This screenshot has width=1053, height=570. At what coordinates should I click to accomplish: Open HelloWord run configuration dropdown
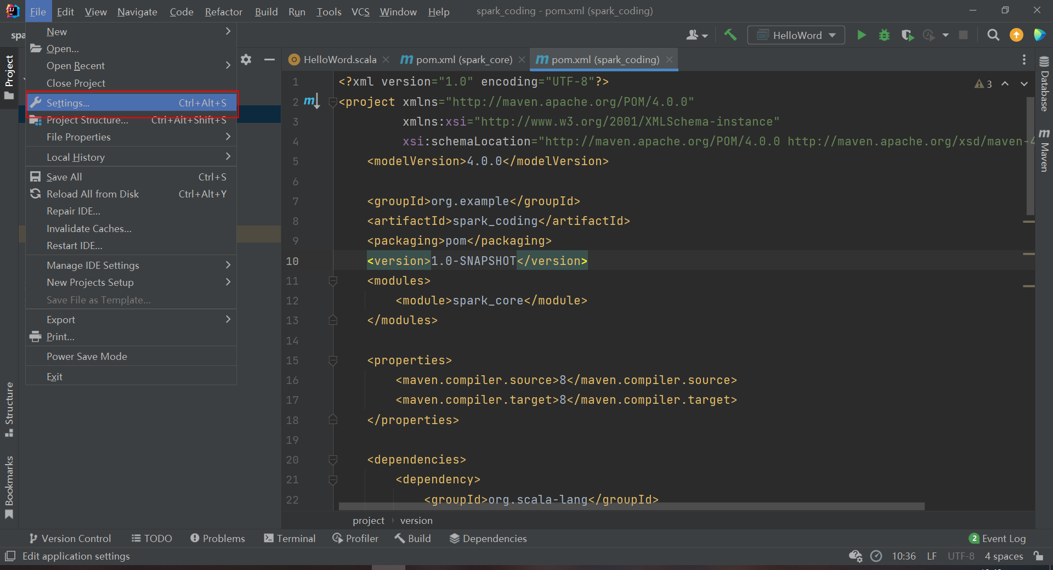(x=796, y=35)
